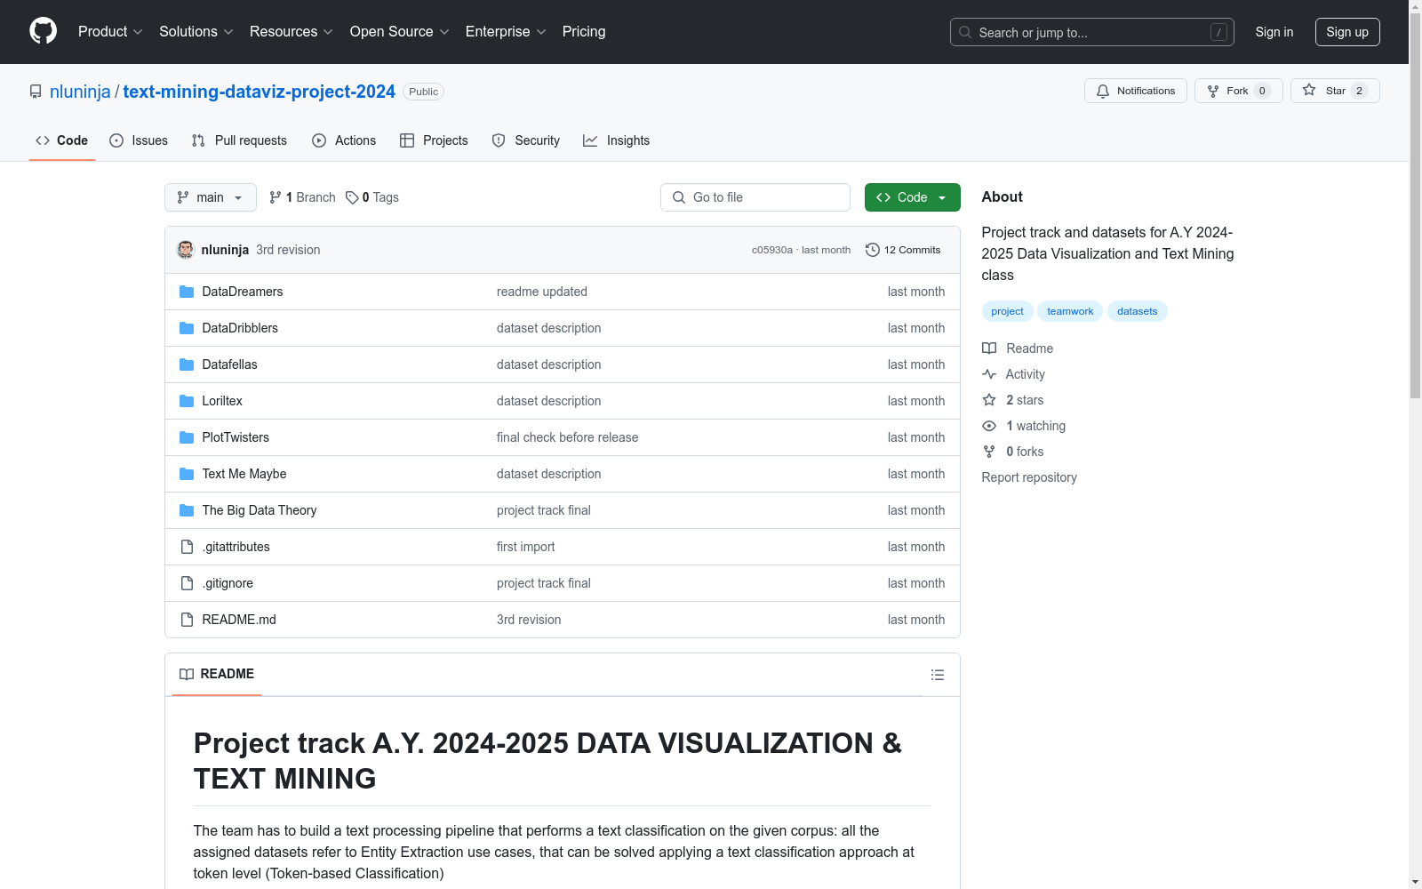Click Report repository link

pyautogui.click(x=1029, y=477)
